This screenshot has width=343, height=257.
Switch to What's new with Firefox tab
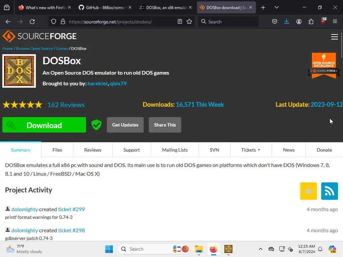pos(45,8)
